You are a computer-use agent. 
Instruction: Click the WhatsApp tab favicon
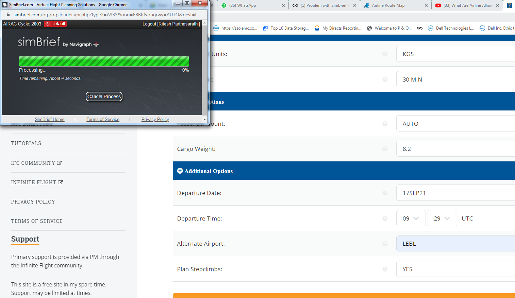pos(224,5)
